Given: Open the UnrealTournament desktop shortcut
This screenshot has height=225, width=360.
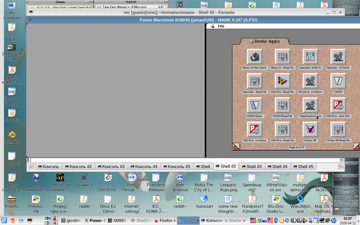Looking at the screenshot, I should tap(60, 183).
